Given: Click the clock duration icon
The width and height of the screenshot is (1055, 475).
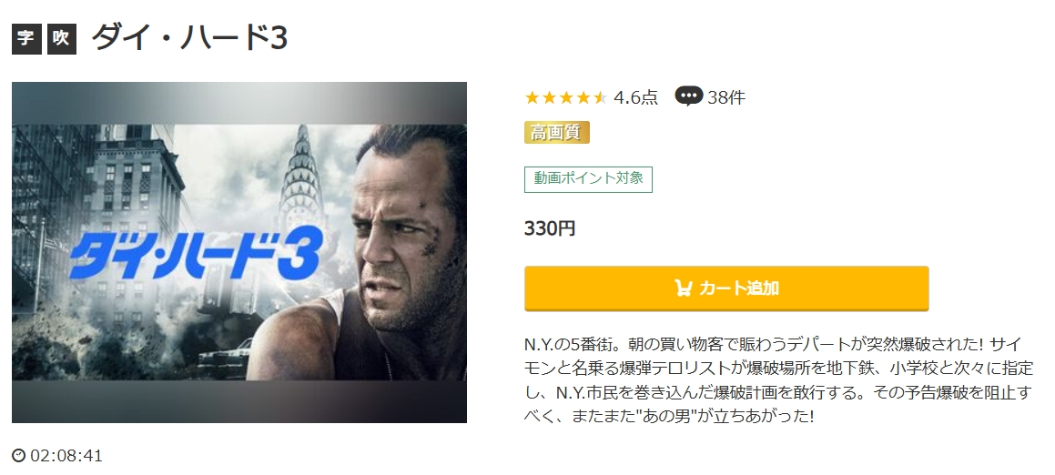Looking at the screenshot, I should 19,456.
